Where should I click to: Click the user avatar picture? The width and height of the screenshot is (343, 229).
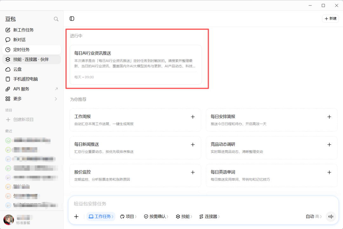pyautogui.click(x=9, y=219)
